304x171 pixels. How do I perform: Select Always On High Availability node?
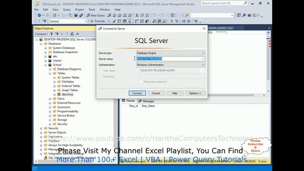(66, 145)
